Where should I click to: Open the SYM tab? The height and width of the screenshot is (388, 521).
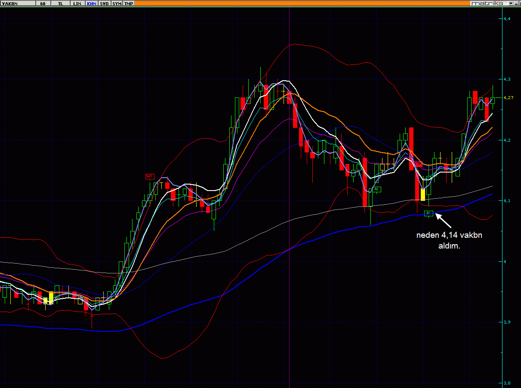[117, 3]
